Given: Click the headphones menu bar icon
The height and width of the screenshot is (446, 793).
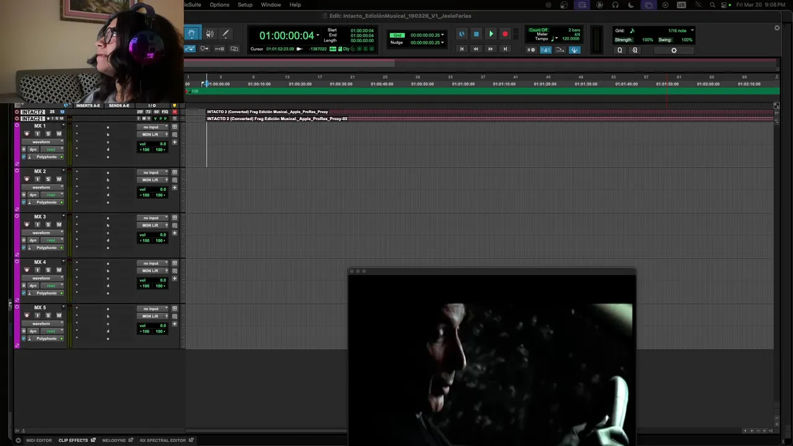Looking at the screenshot, I should [615, 4].
